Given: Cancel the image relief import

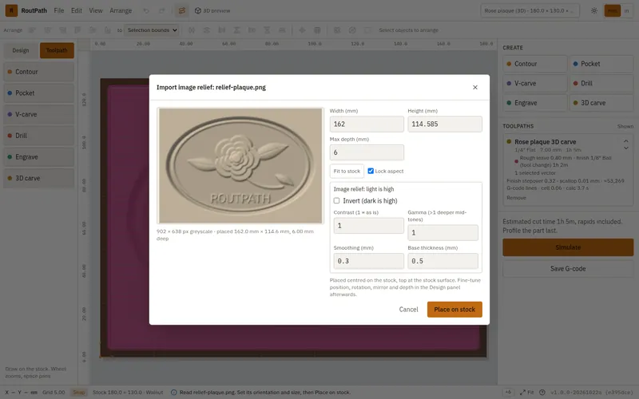Looking at the screenshot, I should (x=408, y=310).
